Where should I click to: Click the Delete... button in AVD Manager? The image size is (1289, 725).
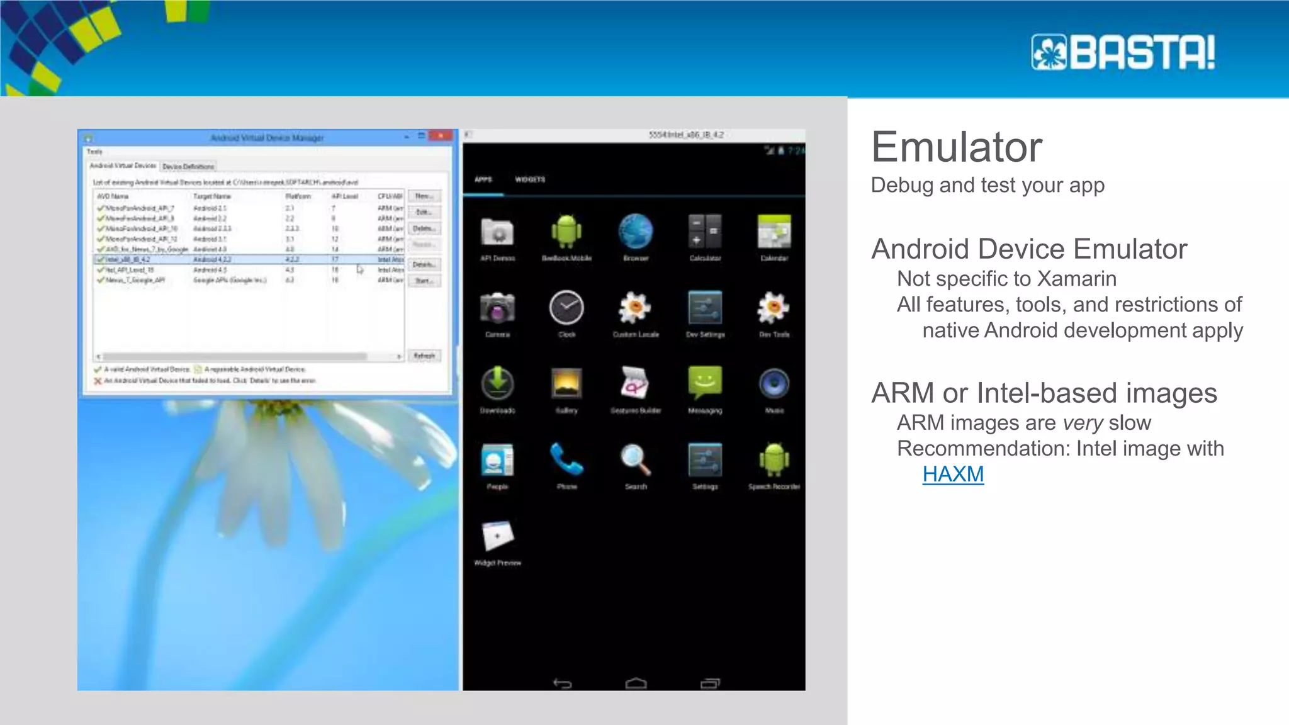pos(424,228)
